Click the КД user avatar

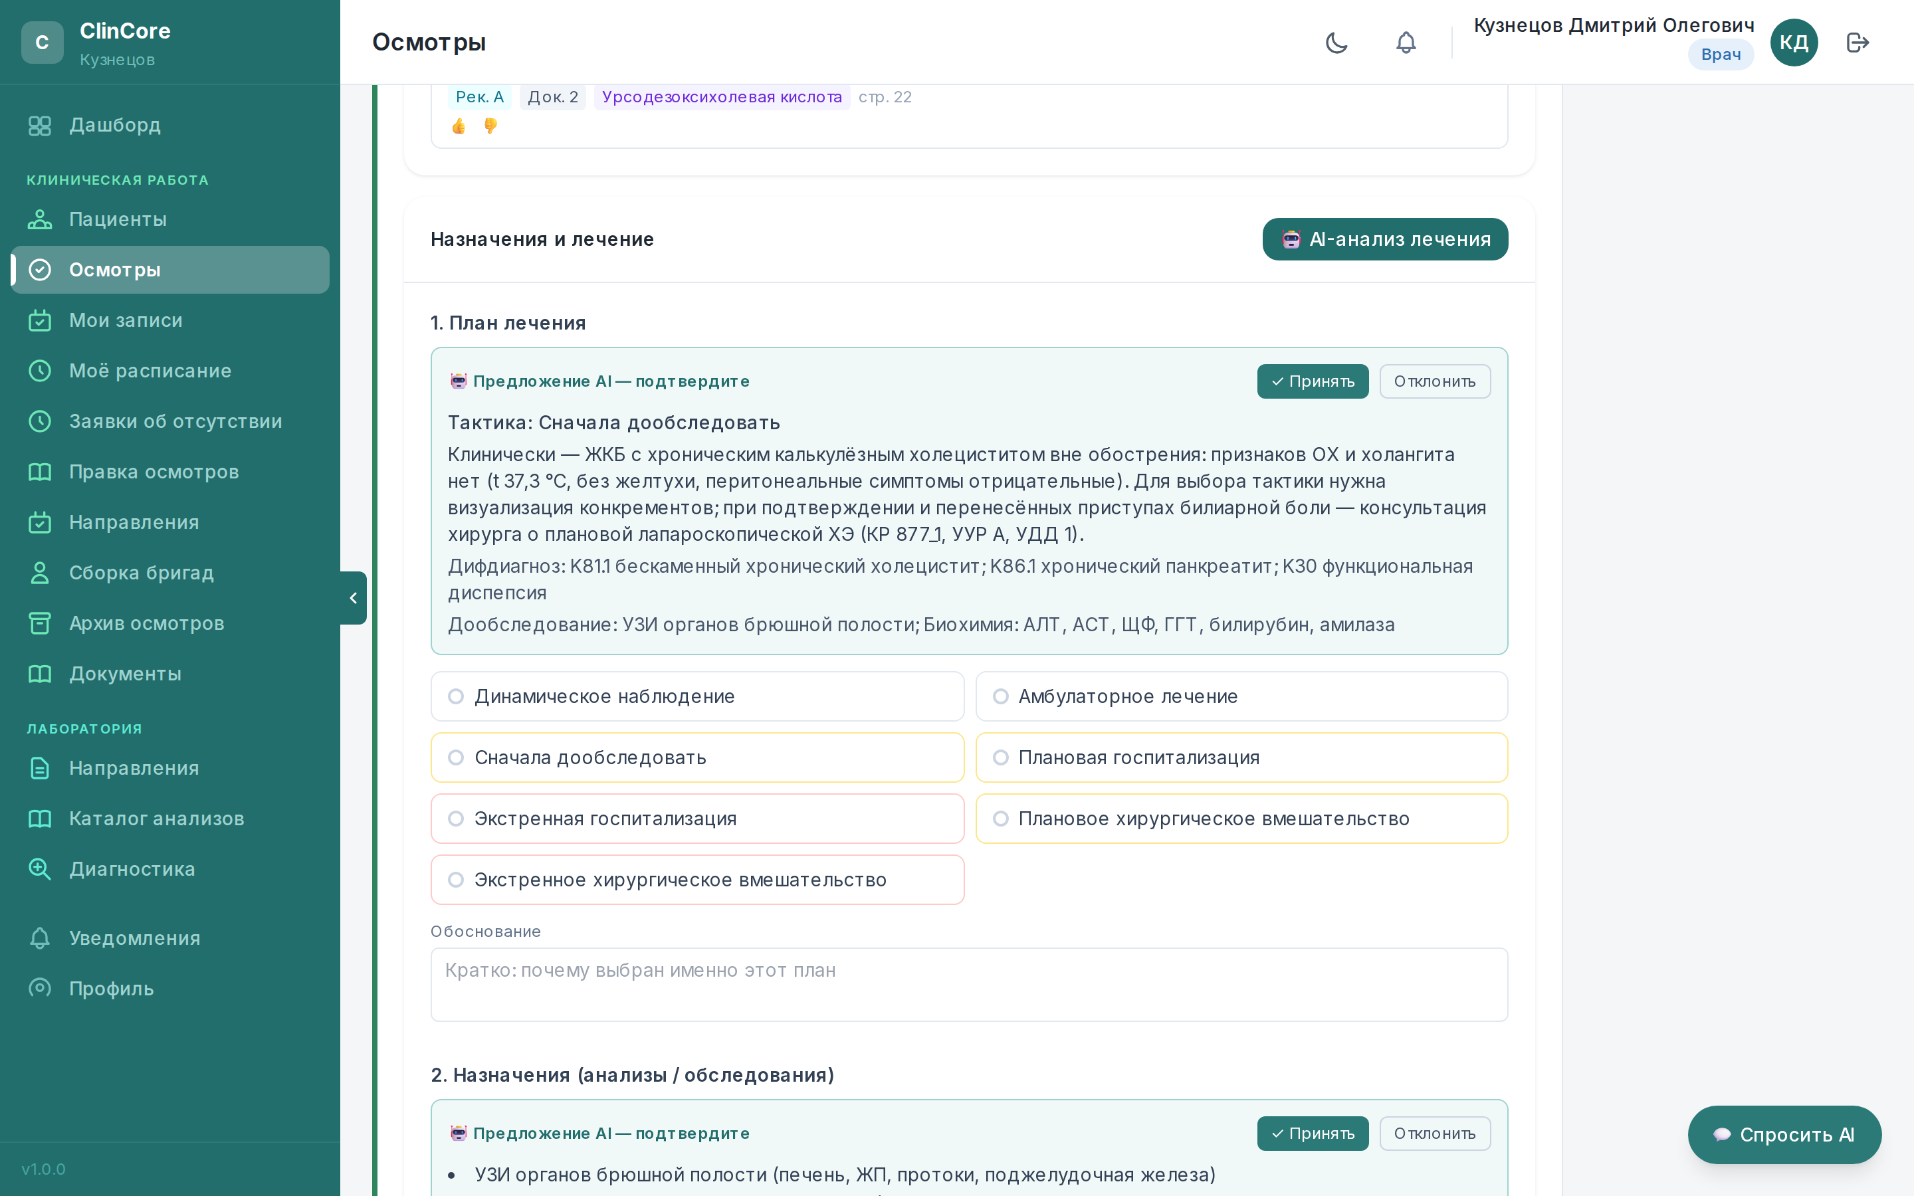(x=1794, y=43)
